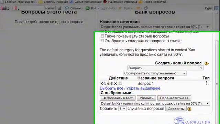Click the С выбранными: label
This screenshot has width=220, height=124.
pyautogui.click(x=117, y=93)
